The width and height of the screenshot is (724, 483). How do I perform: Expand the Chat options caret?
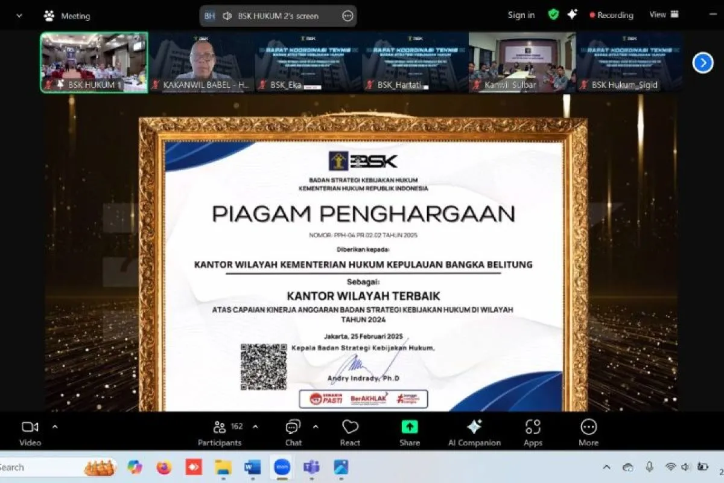[316, 427]
